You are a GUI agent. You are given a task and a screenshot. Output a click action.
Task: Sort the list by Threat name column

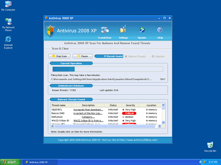(58, 105)
